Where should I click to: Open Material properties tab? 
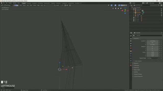(x=131, y=65)
